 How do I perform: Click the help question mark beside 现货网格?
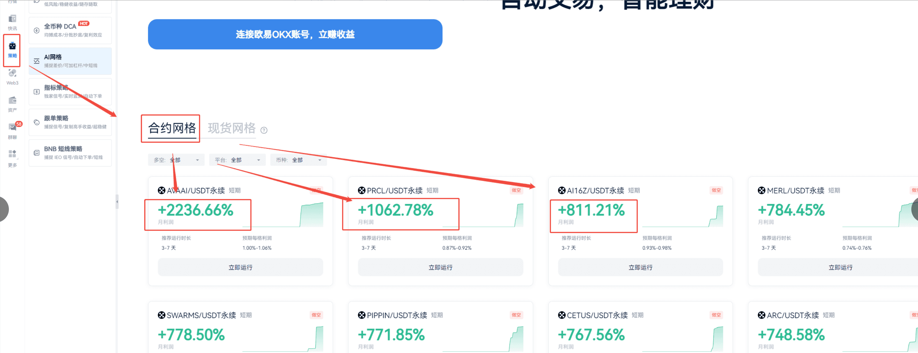tap(264, 130)
